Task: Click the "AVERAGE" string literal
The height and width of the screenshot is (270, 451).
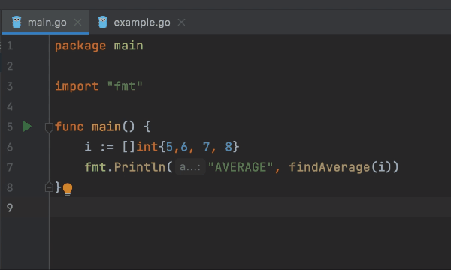Action: [241, 167]
